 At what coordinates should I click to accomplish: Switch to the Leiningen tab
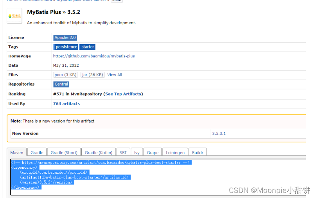[175, 153]
